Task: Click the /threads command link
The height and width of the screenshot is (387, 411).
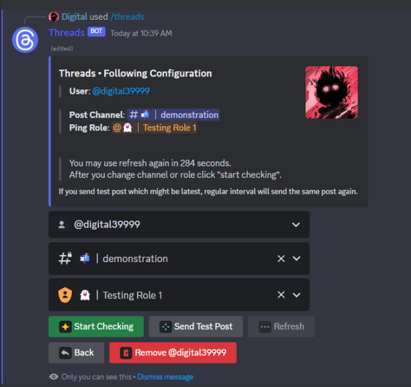Action: pyautogui.click(x=127, y=17)
